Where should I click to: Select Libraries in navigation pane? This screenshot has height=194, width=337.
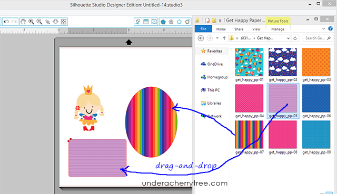click(x=211, y=103)
